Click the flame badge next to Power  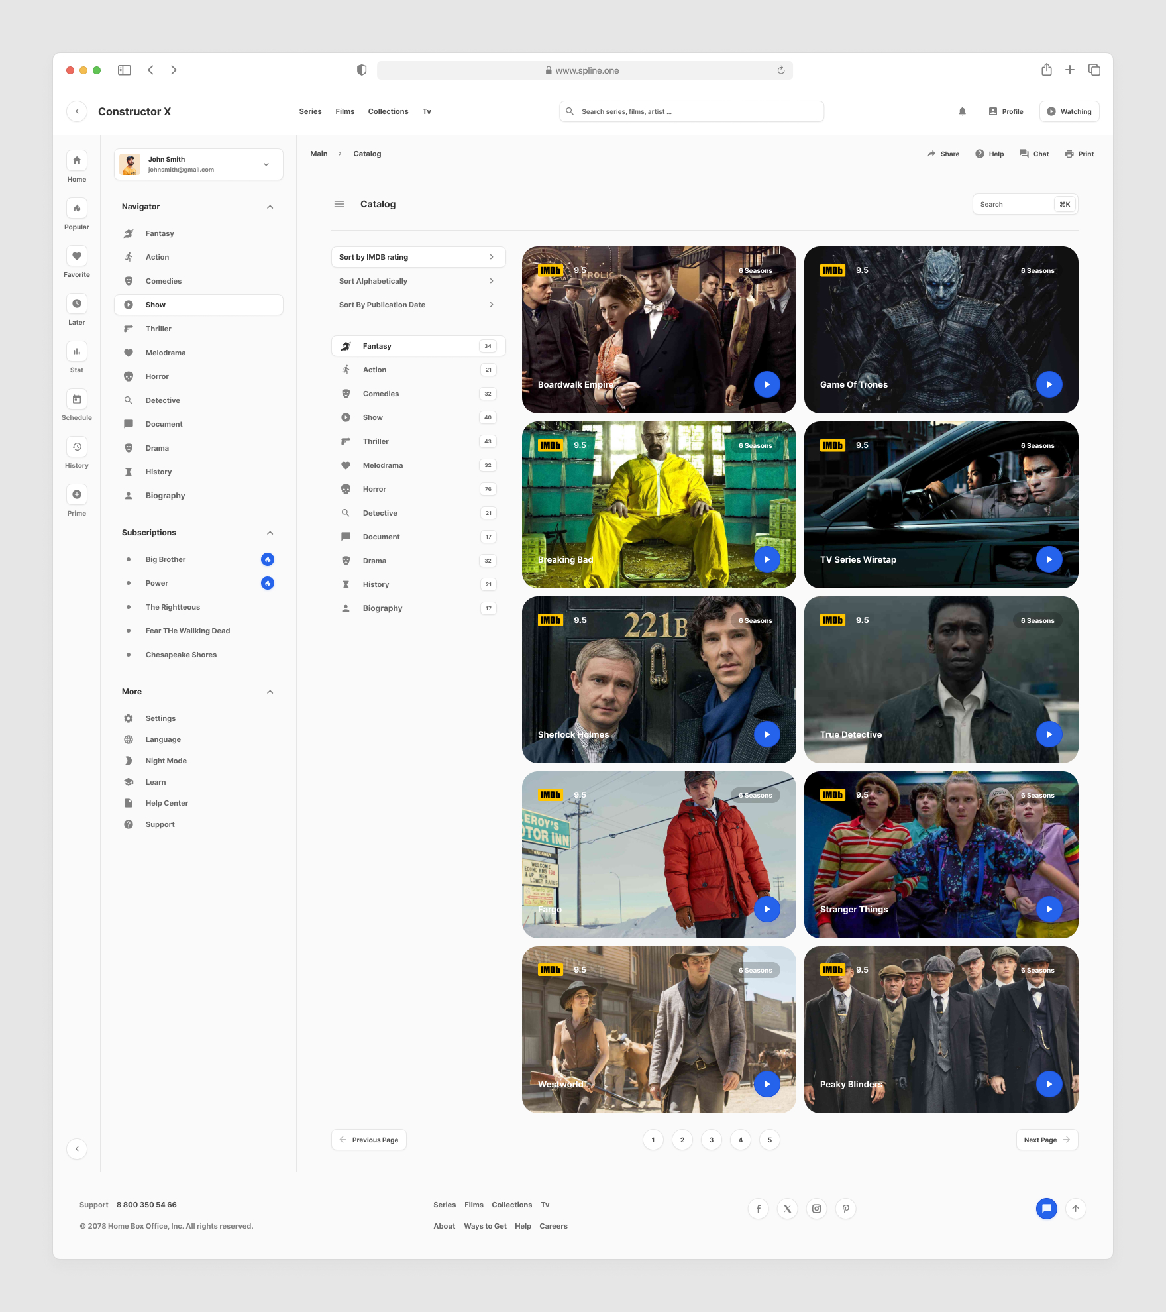click(x=268, y=583)
